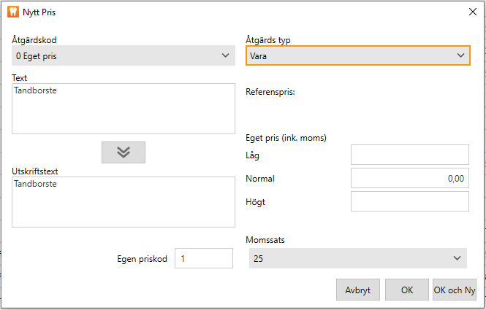Focus the Utskriftstext text area
Screen dimensions: 486x310
(x=123, y=202)
